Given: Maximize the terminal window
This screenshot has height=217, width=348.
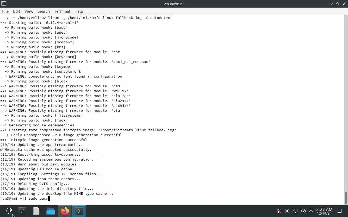Looking at the screenshot, I should 338,4.
